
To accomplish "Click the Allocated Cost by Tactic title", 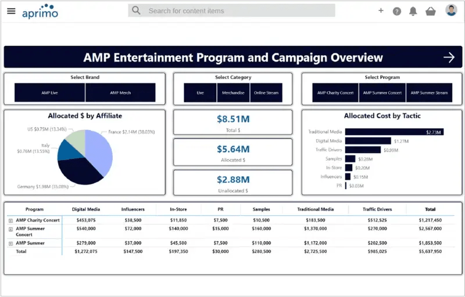I will coord(382,115).
